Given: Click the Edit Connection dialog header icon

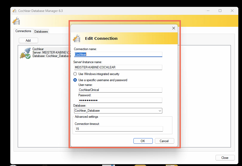Looking at the screenshot, I should pyautogui.click(x=77, y=38).
